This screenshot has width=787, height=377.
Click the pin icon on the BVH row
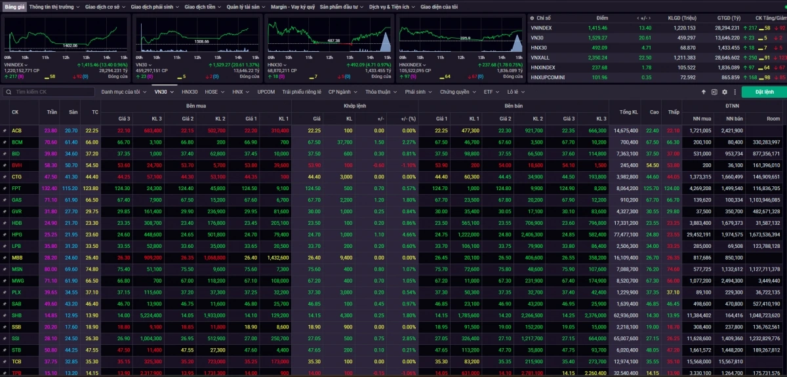[5, 165]
